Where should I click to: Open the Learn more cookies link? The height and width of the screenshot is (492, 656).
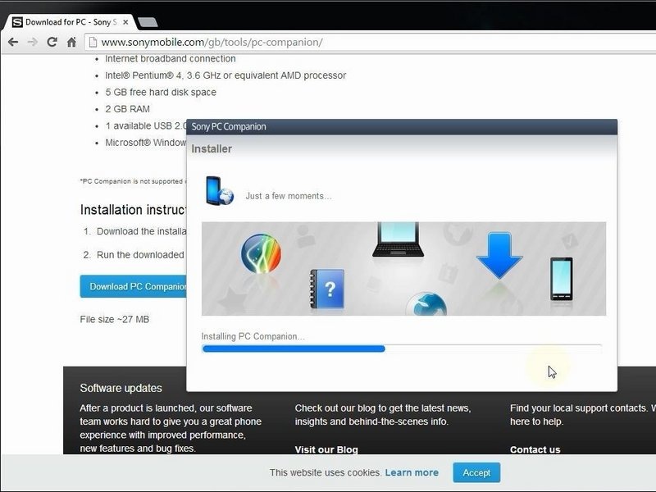pyautogui.click(x=412, y=472)
